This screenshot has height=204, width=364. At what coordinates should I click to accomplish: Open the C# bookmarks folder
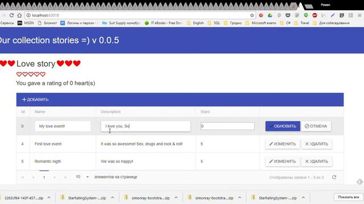[x=286, y=23]
